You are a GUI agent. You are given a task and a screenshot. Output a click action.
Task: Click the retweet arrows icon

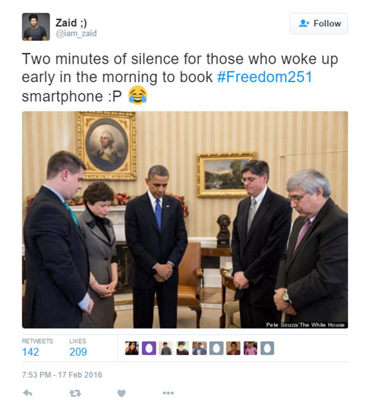[75, 393]
